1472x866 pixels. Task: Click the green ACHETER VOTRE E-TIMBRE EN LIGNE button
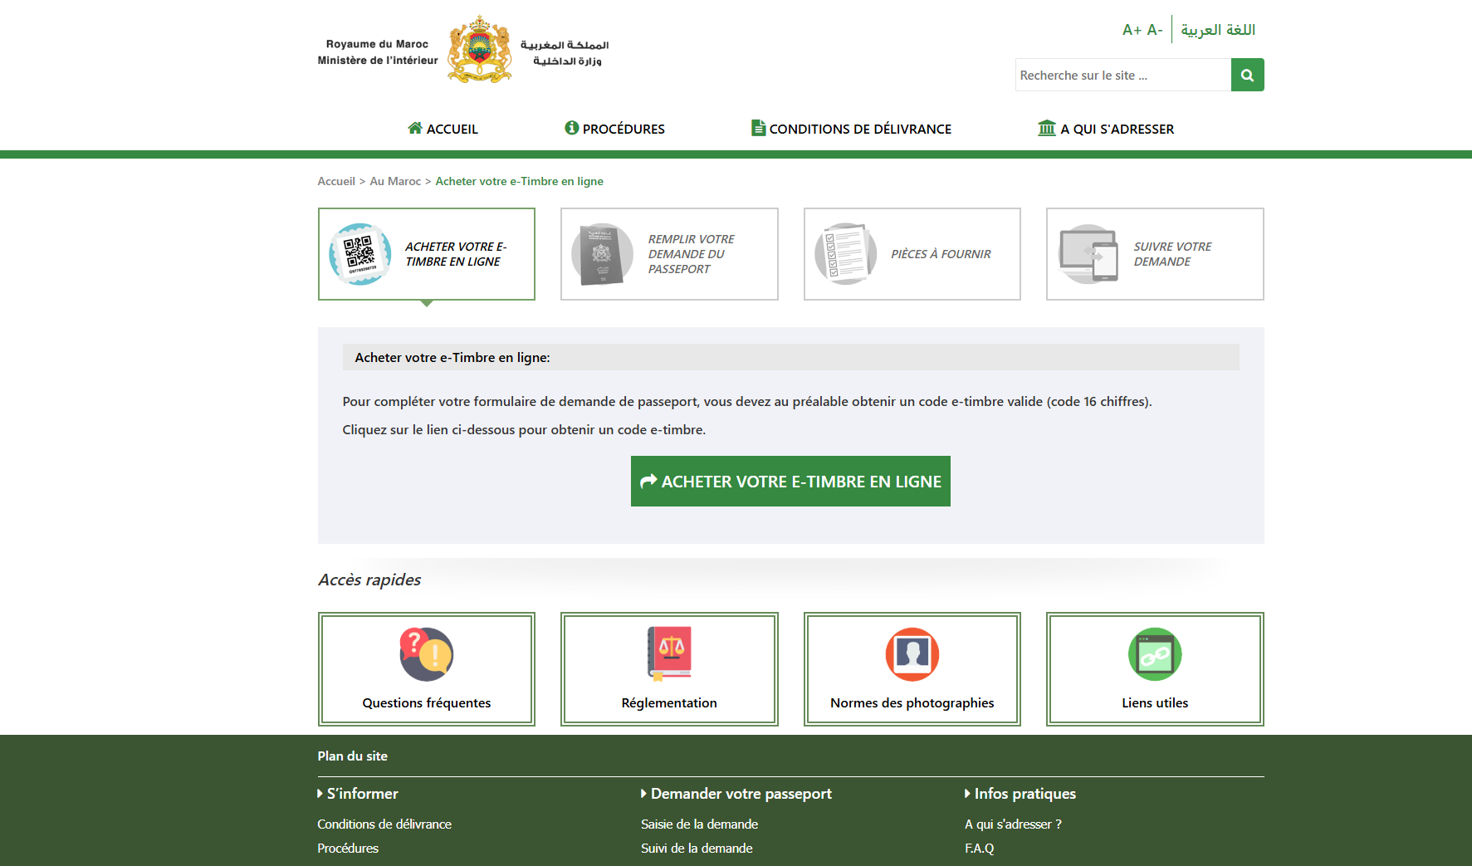point(790,481)
